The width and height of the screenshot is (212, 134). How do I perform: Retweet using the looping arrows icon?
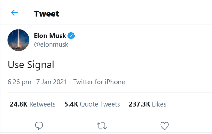tap(102, 126)
